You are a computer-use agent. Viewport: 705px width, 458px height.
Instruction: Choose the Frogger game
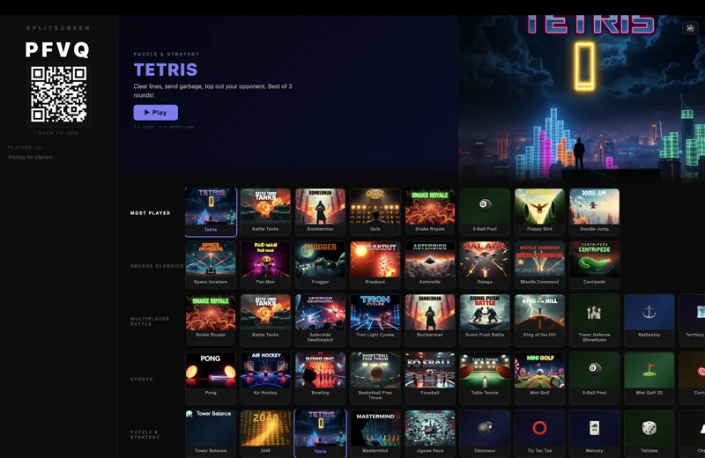320,265
